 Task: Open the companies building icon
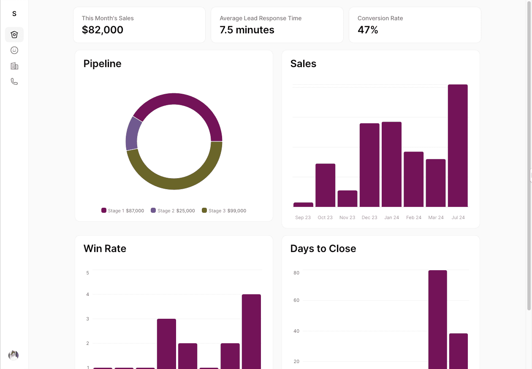tap(14, 66)
